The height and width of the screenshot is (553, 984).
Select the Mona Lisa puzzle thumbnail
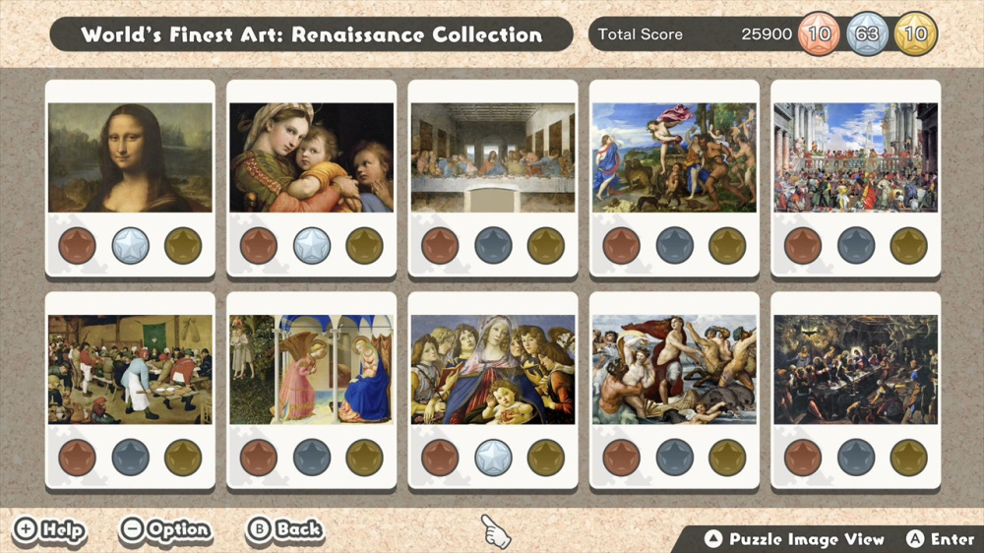[x=131, y=157]
